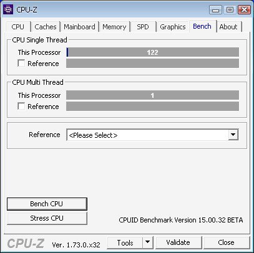Click the CPU-Z app icon in title bar
The image size is (254, 253).
click(x=8, y=9)
